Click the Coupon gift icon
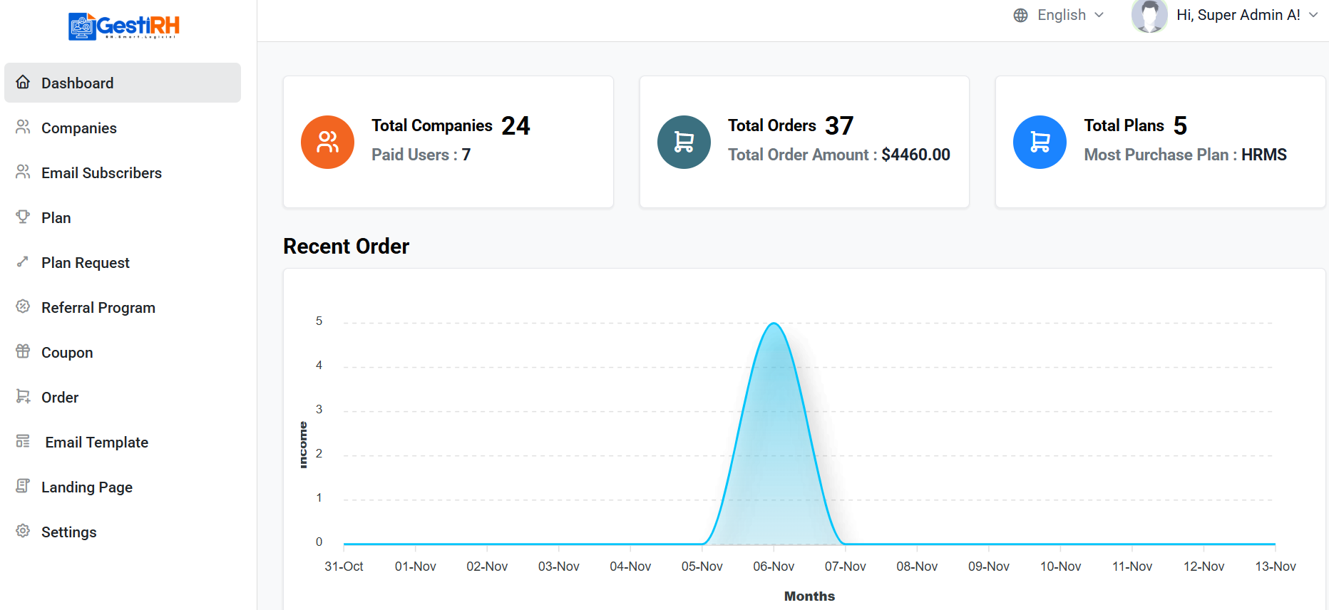Screen dimensions: 1329x610 tap(23, 351)
